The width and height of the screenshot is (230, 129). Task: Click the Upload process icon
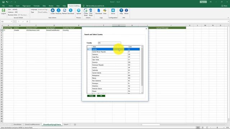[x=79, y=11]
